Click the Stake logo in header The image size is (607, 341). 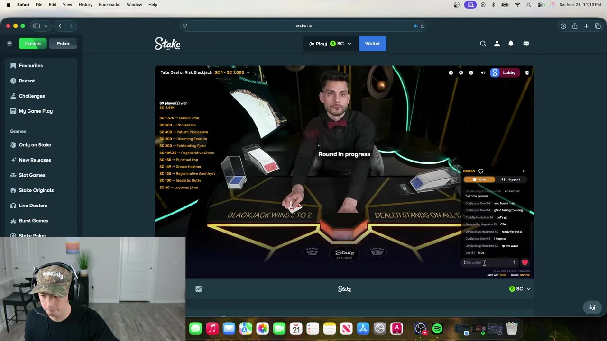pyautogui.click(x=167, y=44)
